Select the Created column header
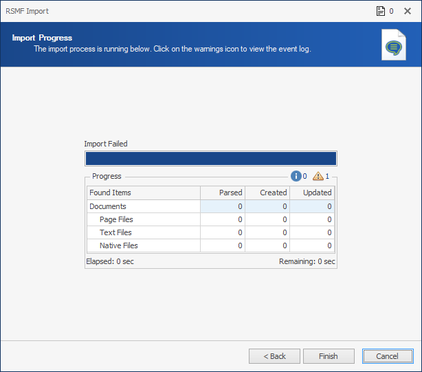The height and width of the screenshot is (372, 422). [267, 193]
